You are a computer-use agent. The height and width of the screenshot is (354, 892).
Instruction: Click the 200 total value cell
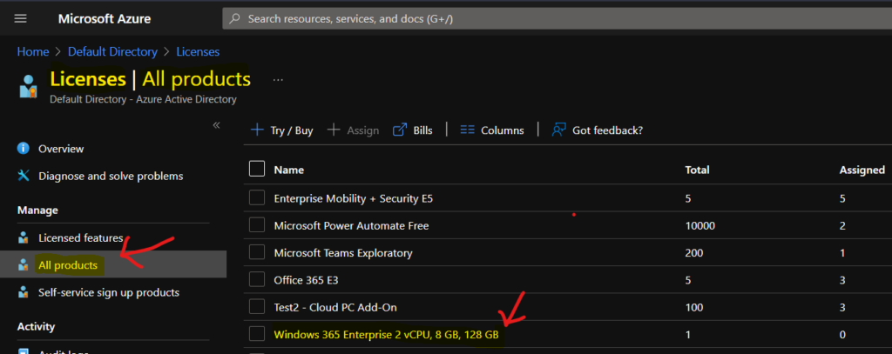click(694, 253)
